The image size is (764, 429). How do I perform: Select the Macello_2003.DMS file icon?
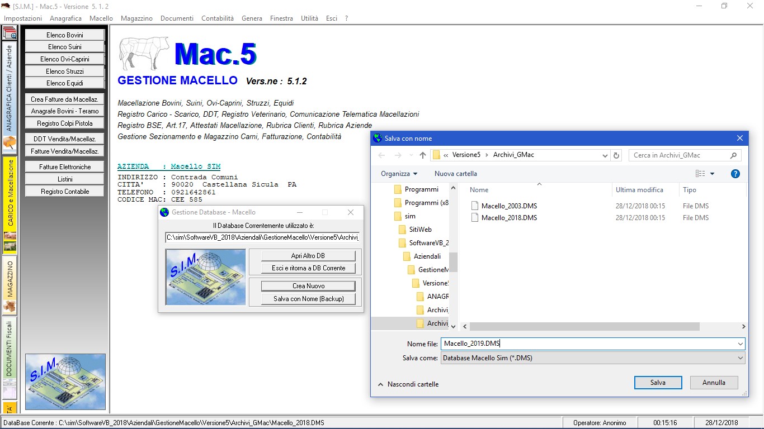coord(475,206)
